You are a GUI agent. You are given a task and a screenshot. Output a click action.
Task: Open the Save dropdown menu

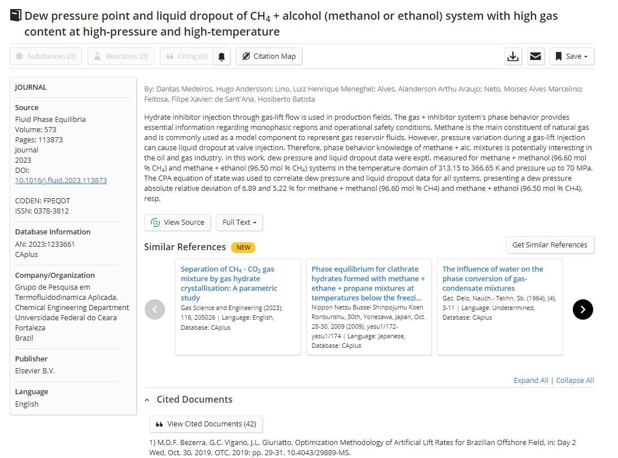pyautogui.click(x=572, y=56)
